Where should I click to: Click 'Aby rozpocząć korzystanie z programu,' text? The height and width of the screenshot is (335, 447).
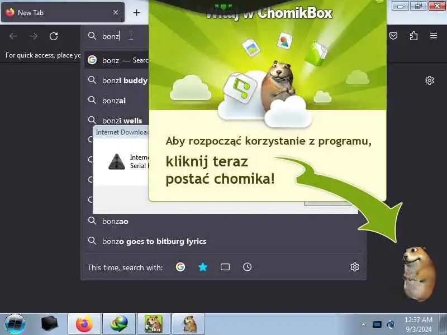pyautogui.click(x=269, y=141)
